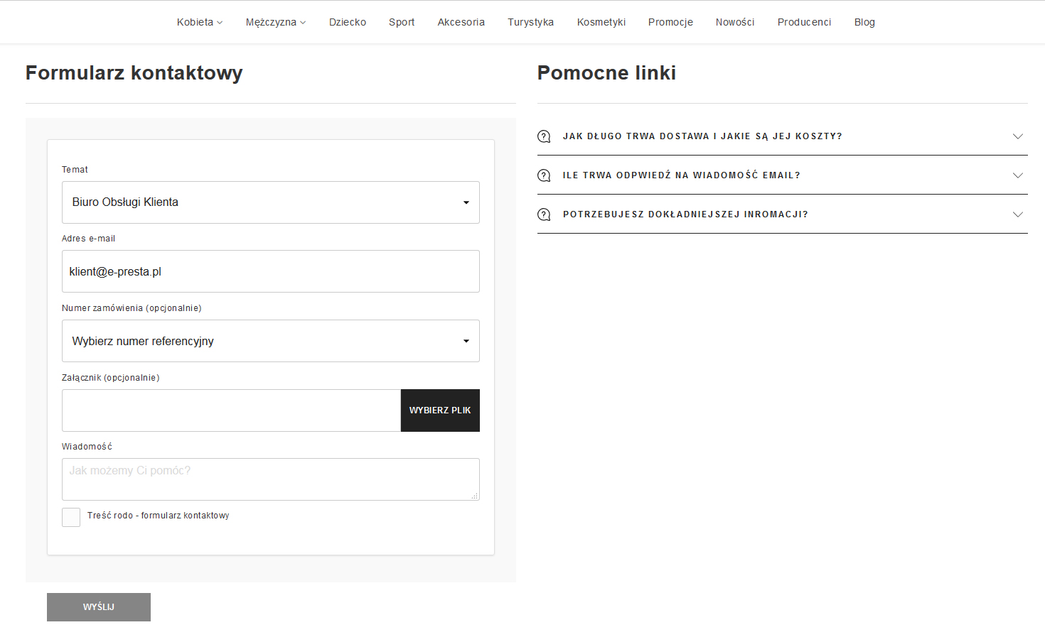Submit the form with Wyślij
This screenshot has width=1045, height=642.
(99, 607)
